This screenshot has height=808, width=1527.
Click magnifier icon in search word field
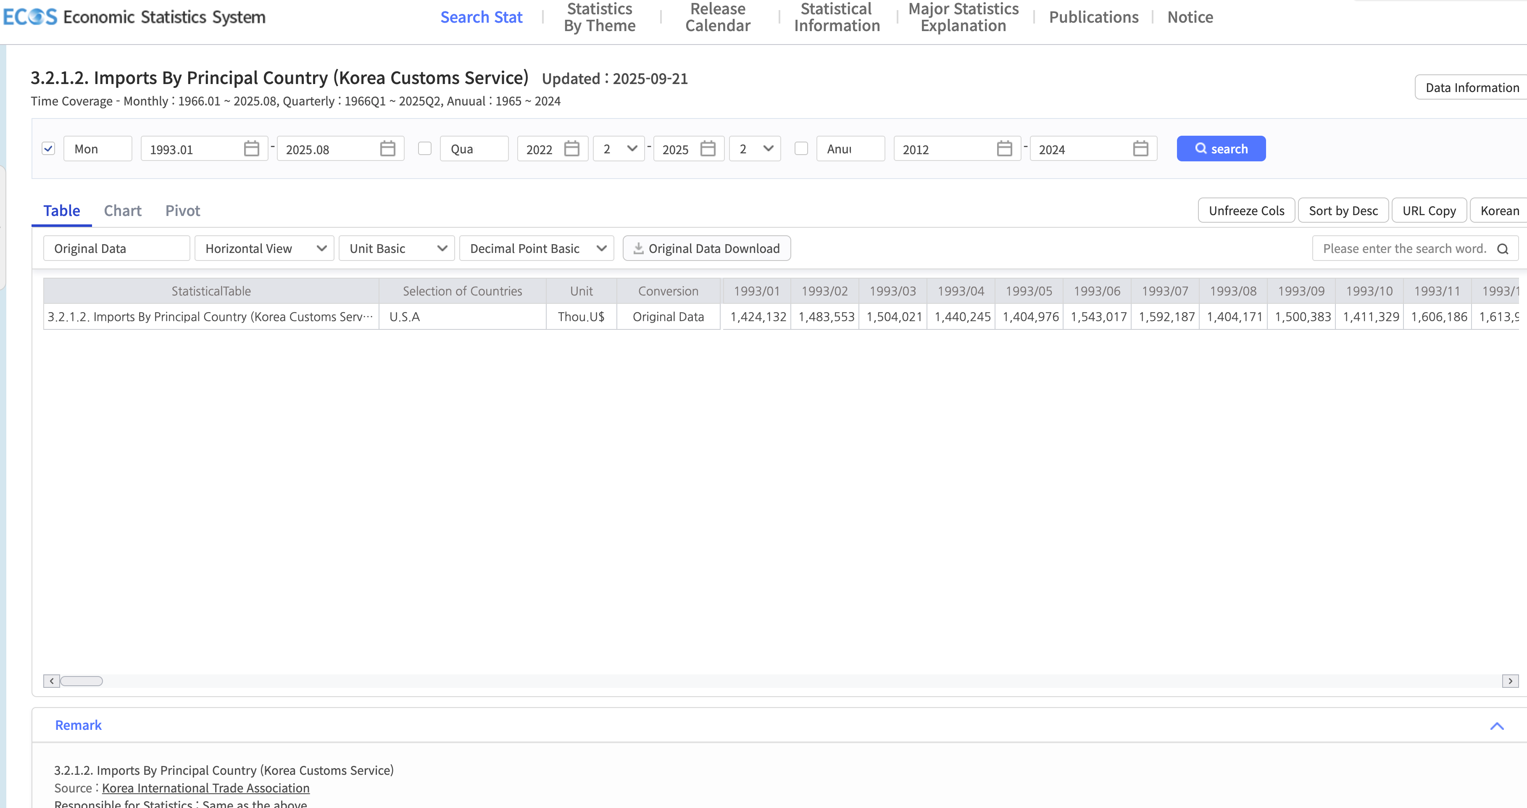pos(1503,249)
